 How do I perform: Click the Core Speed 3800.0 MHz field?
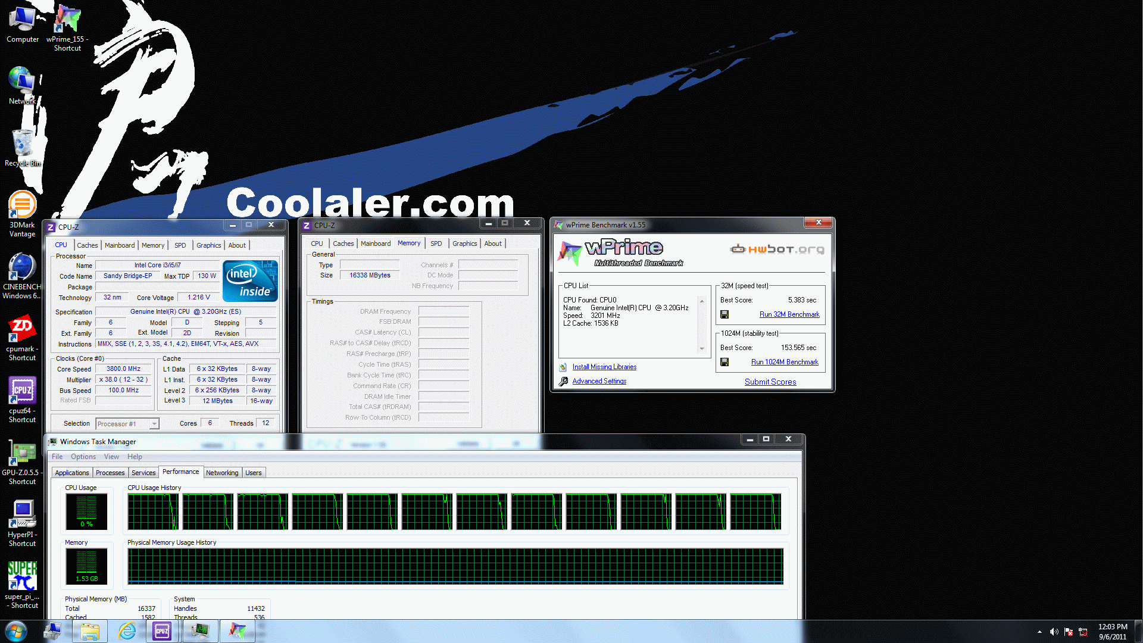tap(123, 369)
